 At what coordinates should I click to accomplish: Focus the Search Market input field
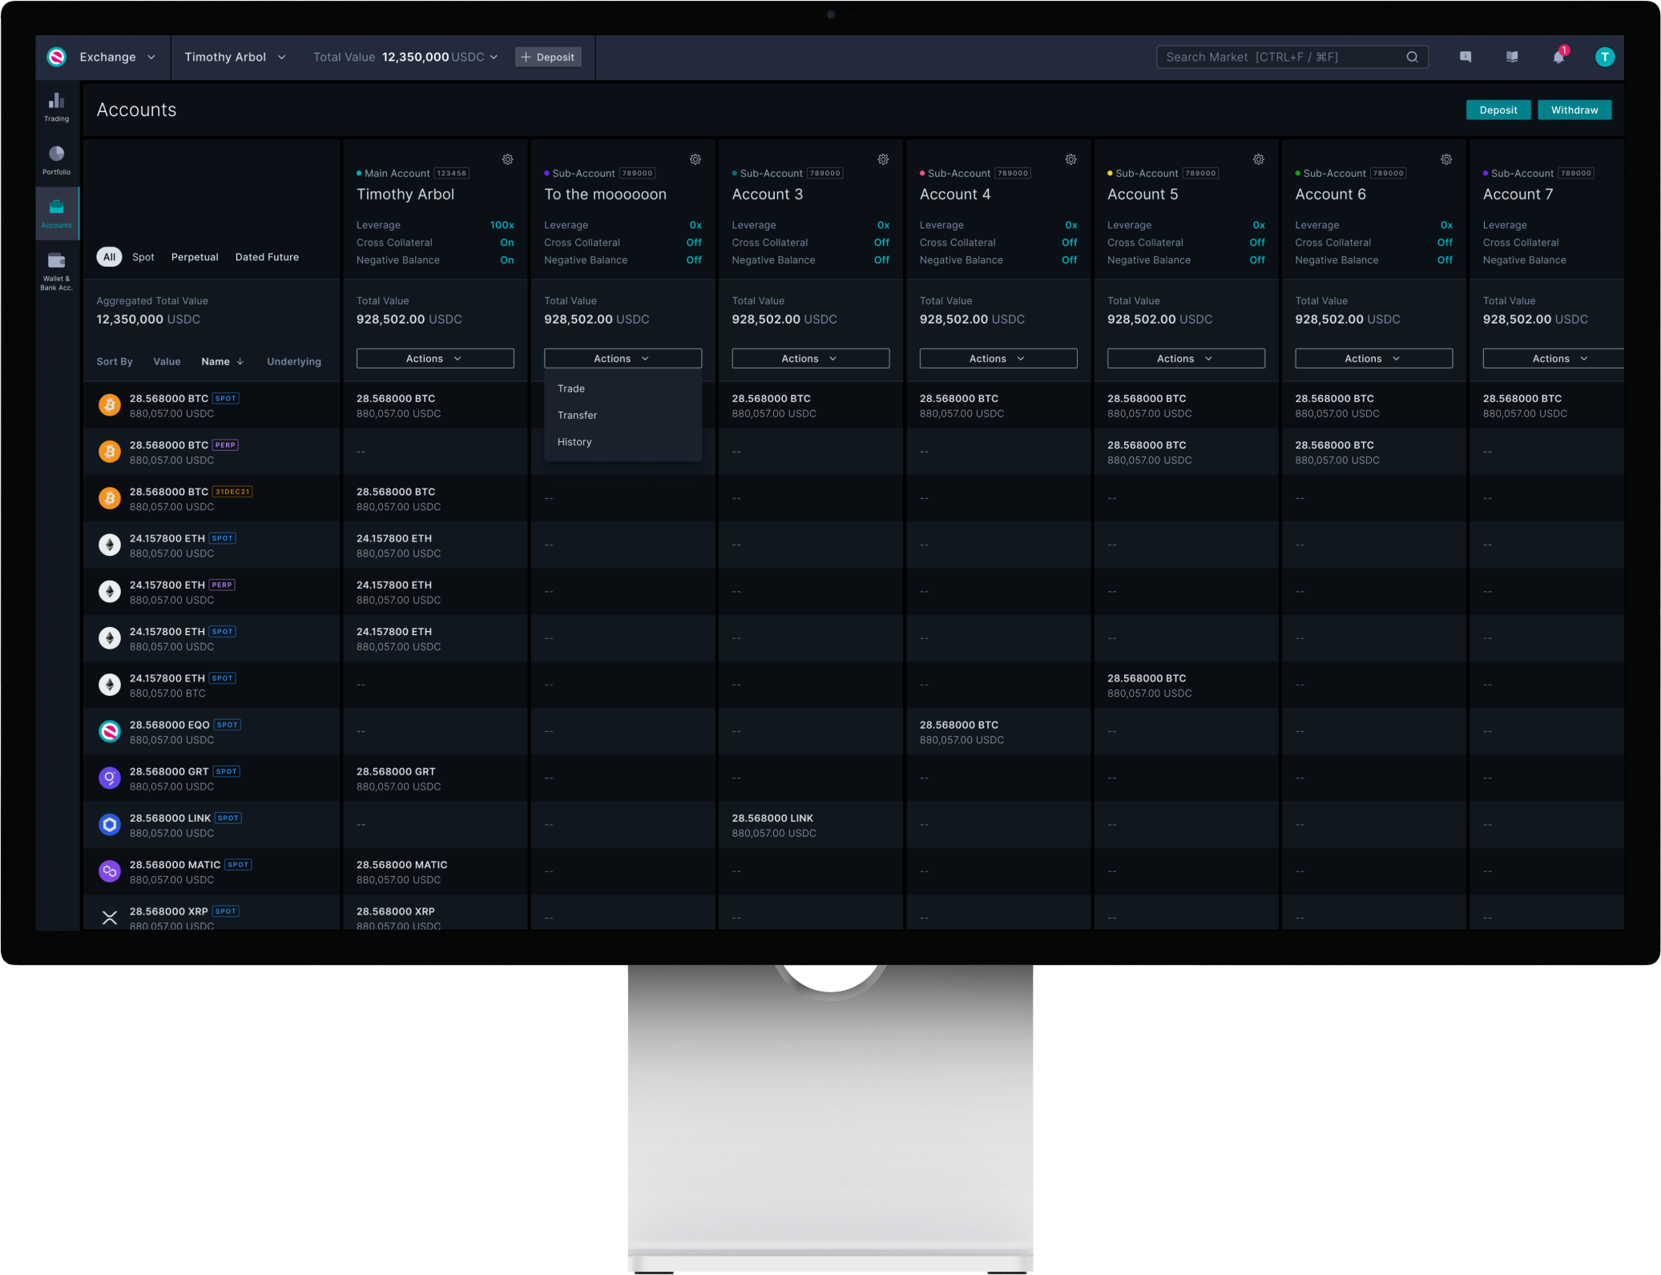(x=1282, y=57)
